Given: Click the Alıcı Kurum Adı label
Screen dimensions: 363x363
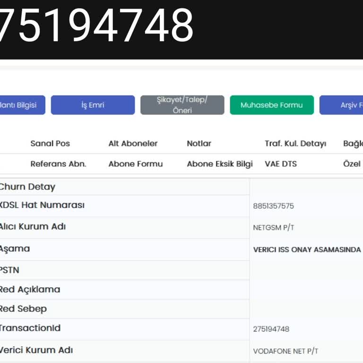Looking at the screenshot, I should click(33, 227).
